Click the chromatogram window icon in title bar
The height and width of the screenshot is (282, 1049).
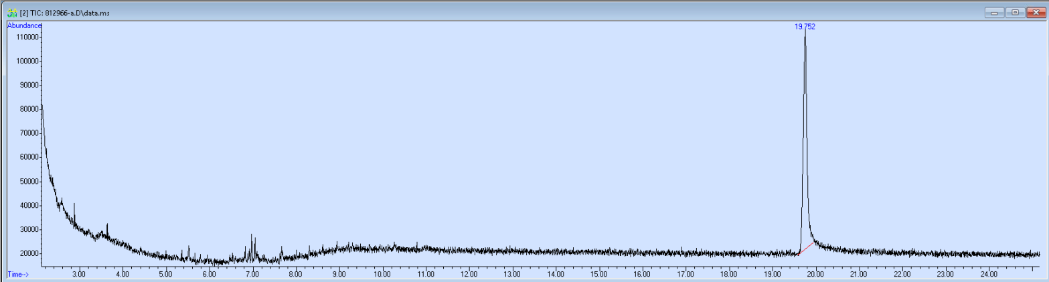(11, 13)
